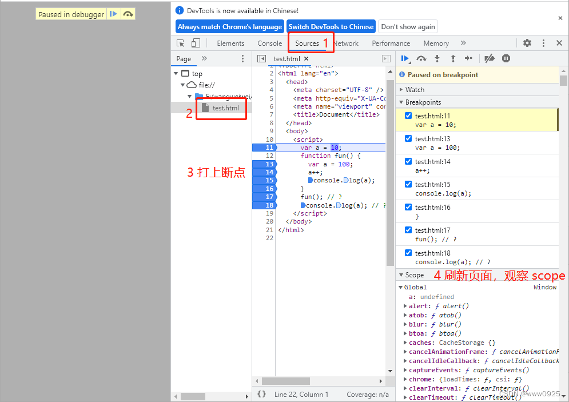569x402 pixels.
Task: Switch to the Sources tab
Action: [x=307, y=43]
